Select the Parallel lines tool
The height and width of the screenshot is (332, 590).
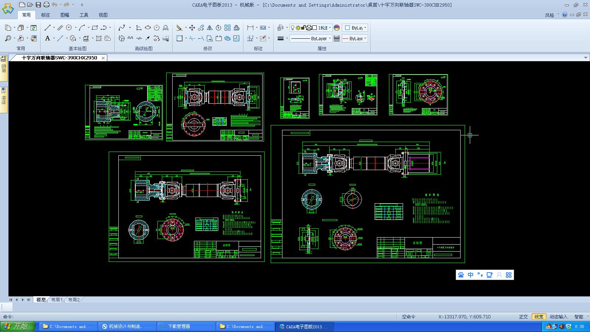(x=60, y=28)
